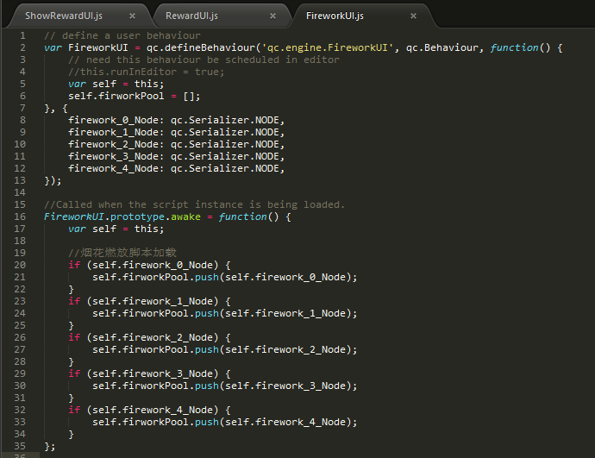This screenshot has width=595, height=458.
Task: Click the closing '});' on line 13
Action: point(53,180)
